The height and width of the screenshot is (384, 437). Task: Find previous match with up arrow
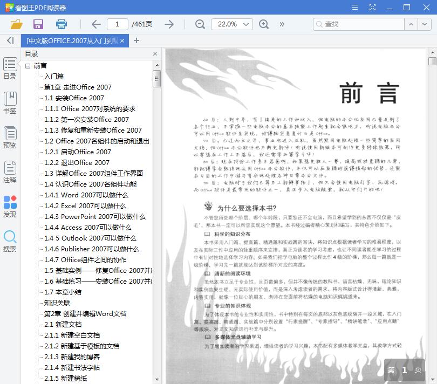click(x=411, y=24)
